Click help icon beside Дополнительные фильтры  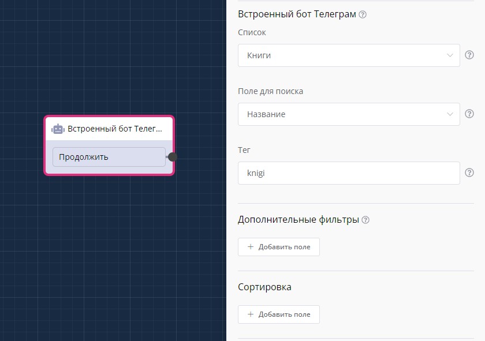click(x=365, y=220)
